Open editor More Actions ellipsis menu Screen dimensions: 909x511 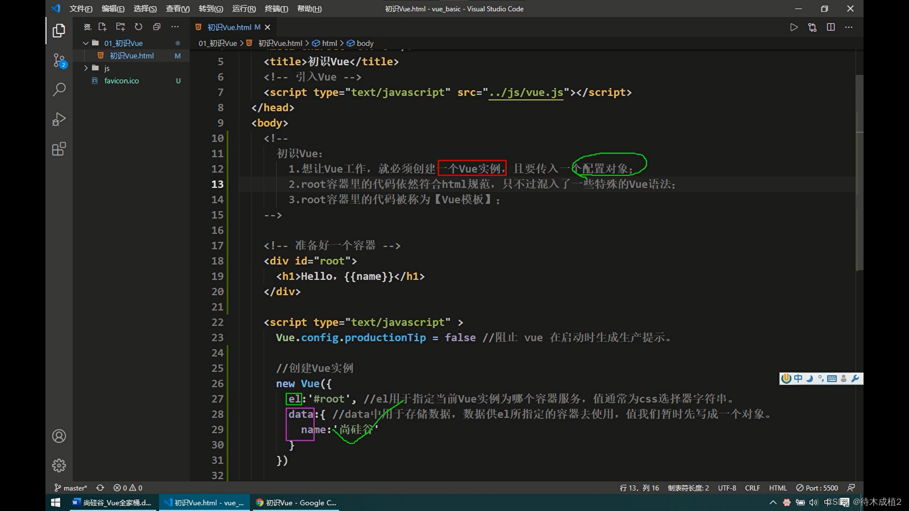point(849,27)
